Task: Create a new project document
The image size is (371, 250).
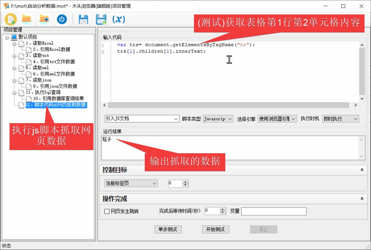Action: pyautogui.click(x=11, y=19)
